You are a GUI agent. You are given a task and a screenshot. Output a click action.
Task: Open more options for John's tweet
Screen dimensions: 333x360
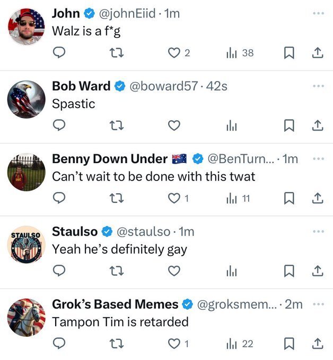click(x=318, y=13)
